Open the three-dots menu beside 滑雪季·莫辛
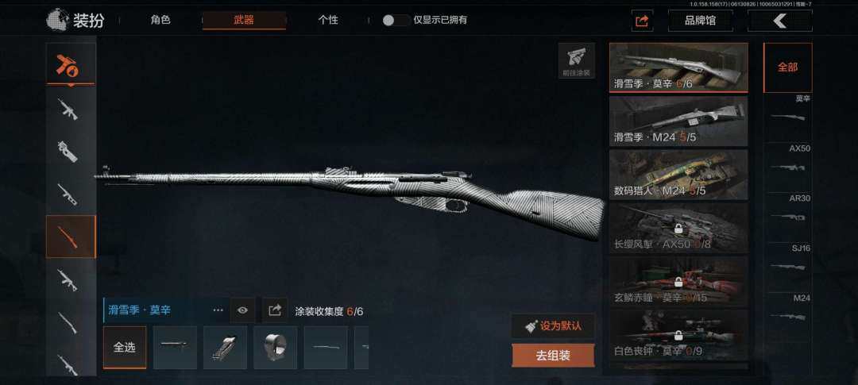Viewport: 858px width, 385px height. 218,310
